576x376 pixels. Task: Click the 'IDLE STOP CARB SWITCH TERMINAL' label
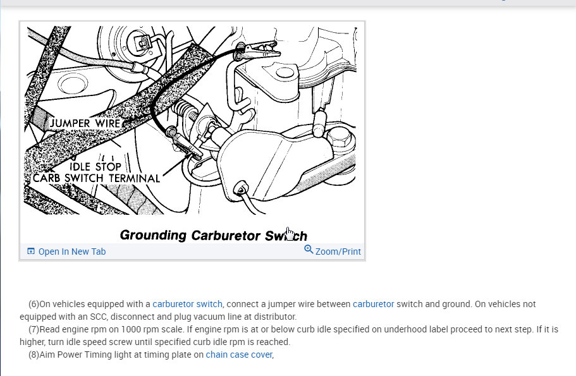point(96,173)
